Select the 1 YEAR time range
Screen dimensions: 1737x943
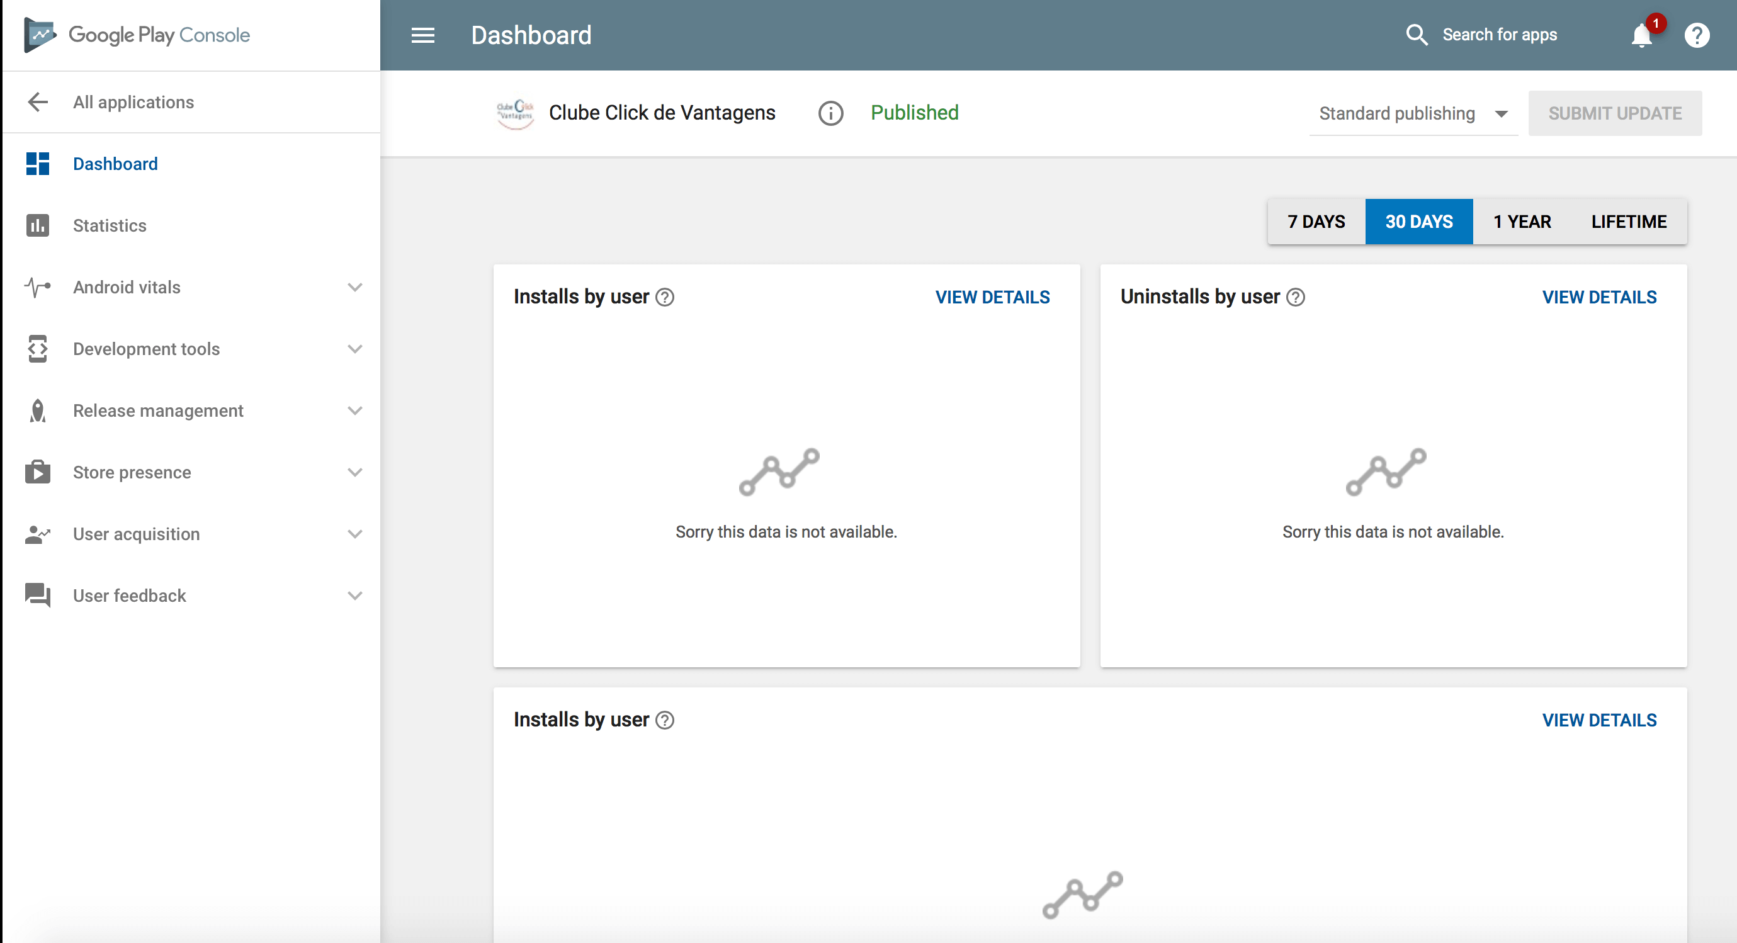(1522, 222)
